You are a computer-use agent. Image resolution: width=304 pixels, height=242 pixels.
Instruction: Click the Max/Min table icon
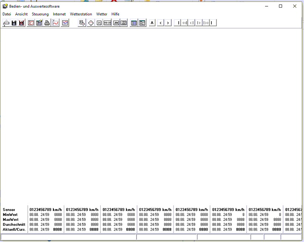(x=142, y=23)
